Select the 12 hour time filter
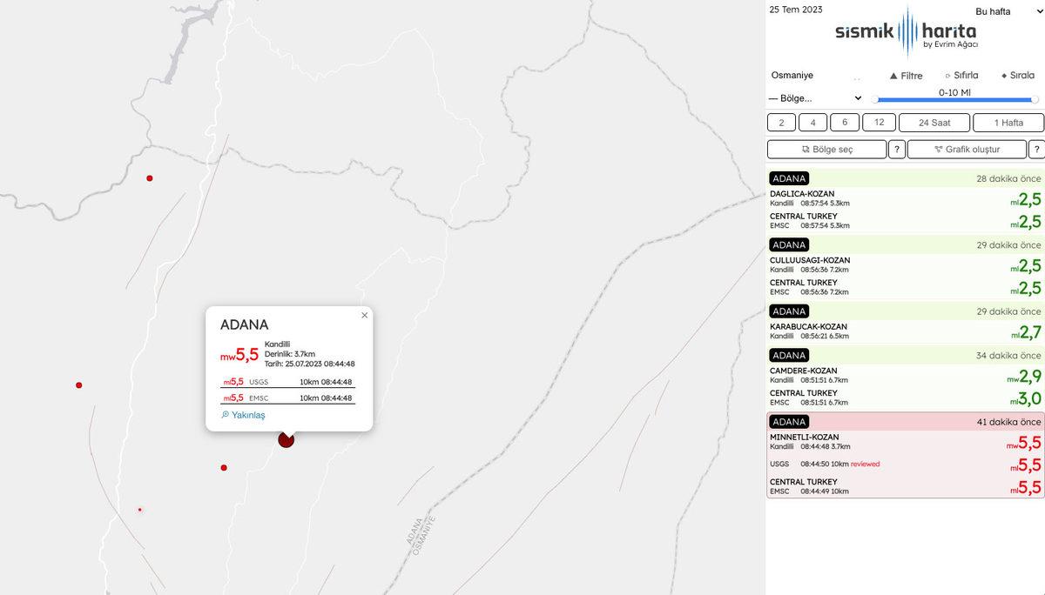Image resolution: width=1045 pixels, height=595 pixels. click(880, 123)
